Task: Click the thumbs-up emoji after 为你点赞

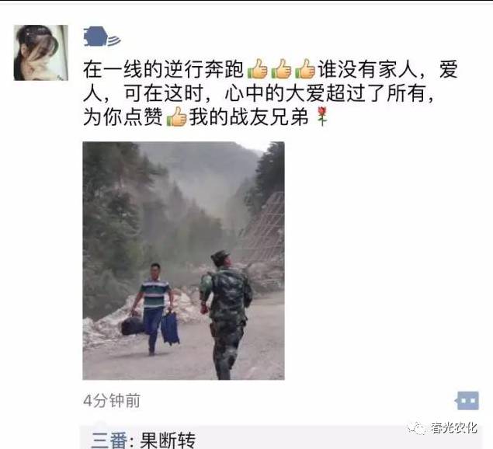Action: pyautogui.click(x=176, y=117)
